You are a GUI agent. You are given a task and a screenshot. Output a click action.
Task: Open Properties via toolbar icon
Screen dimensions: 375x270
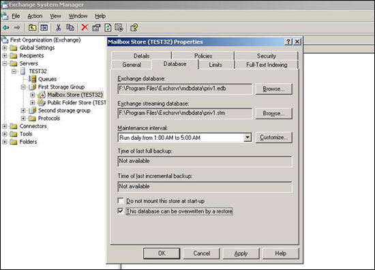click(96, 28)
